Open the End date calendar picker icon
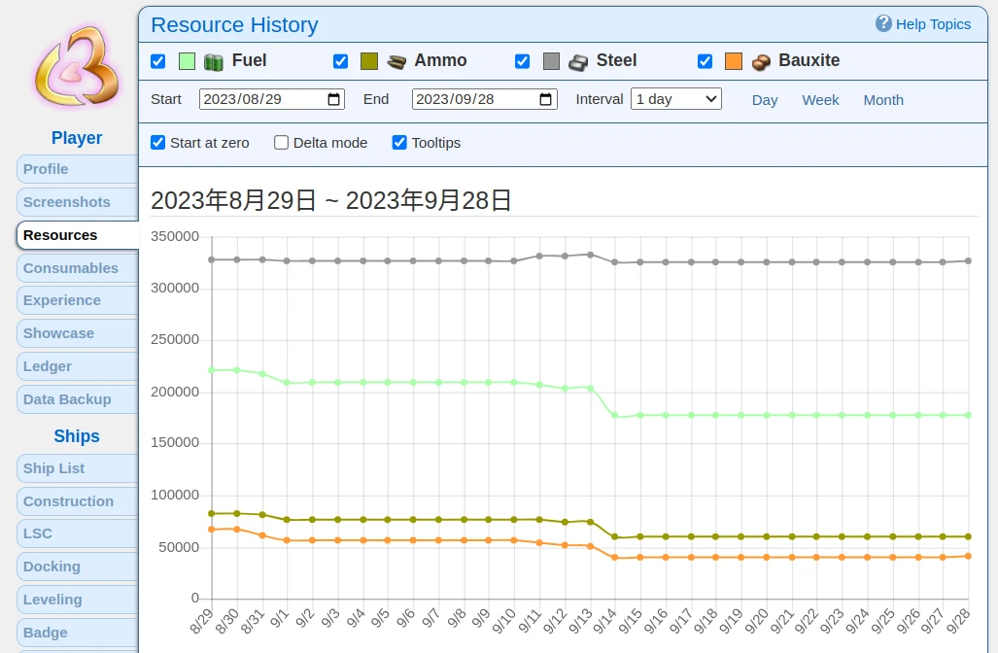Screen dimensions: 998x653 click(545, 99)
